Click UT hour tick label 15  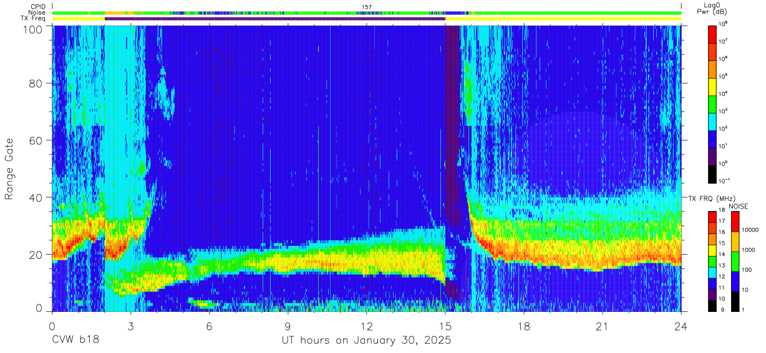point(445,326)
